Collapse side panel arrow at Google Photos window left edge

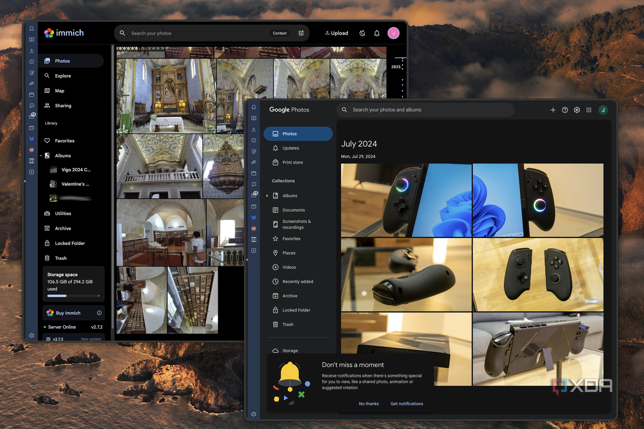[247, 260]
